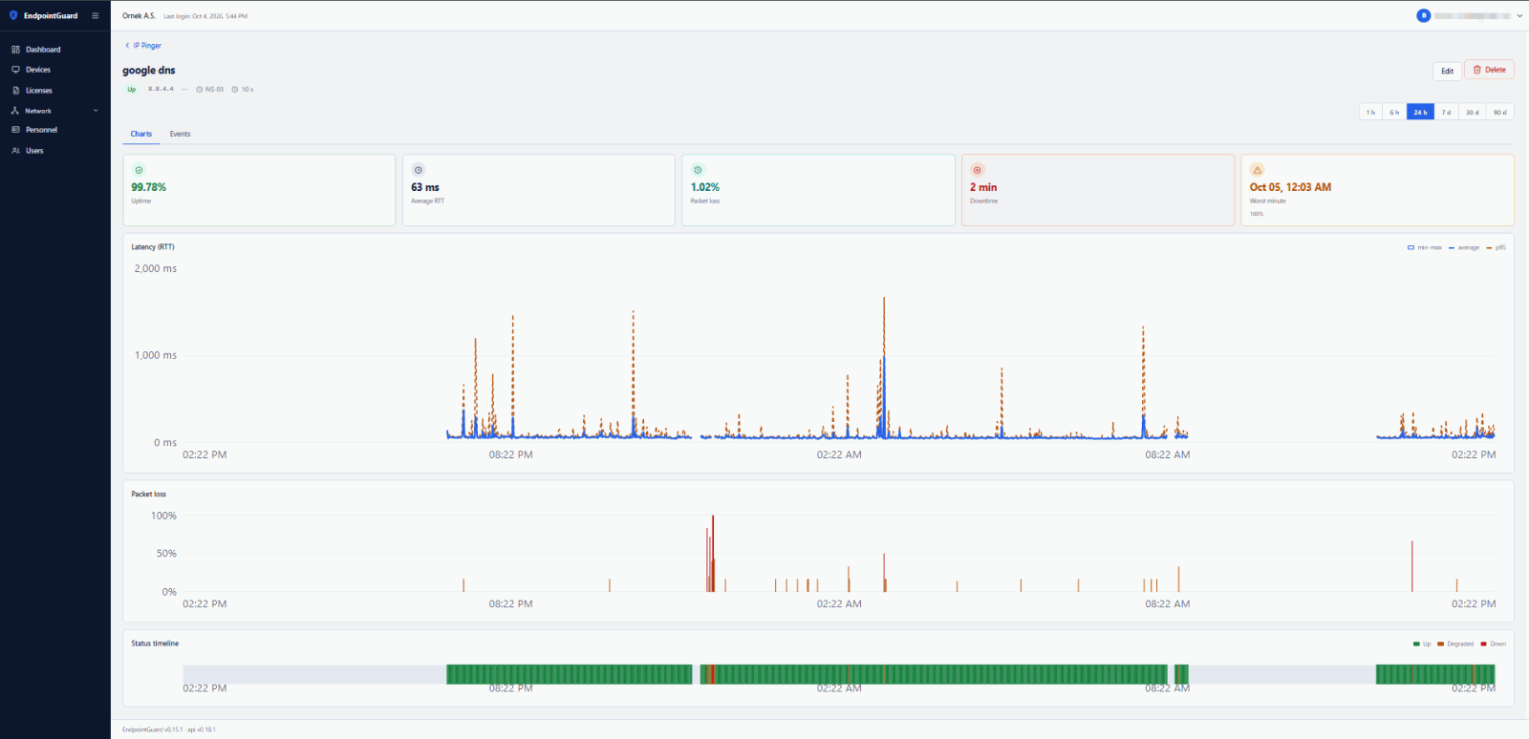Image resolution: width=1529 pixels, height=739 pixels.
Task: Expand the Network menu chevron
Action: click(96, 111)
